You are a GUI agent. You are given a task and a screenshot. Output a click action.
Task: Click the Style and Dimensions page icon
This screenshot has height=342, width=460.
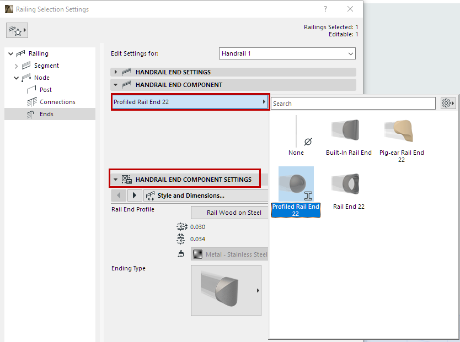150,196
